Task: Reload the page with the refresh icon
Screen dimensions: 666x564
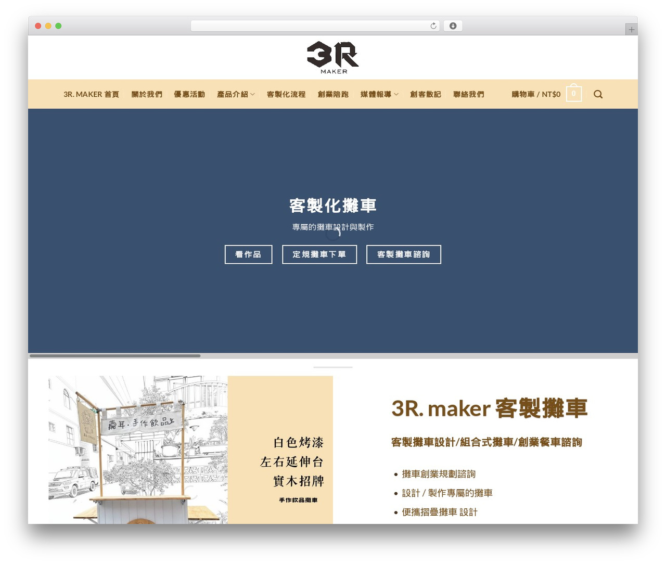Action: tap(433, 26)
